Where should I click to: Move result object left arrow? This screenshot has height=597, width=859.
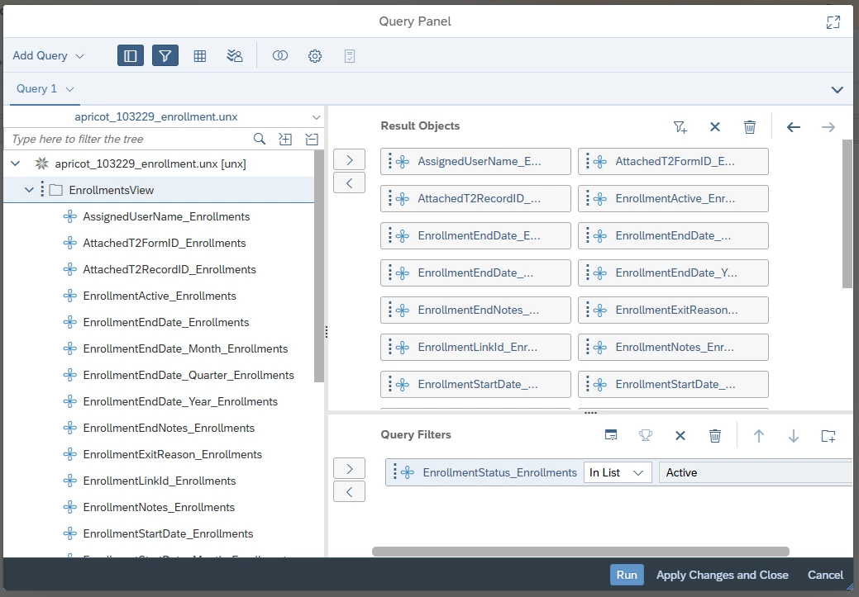(793, 127)
